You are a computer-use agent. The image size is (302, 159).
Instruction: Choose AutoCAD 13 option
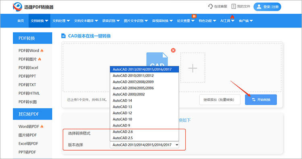144,107
